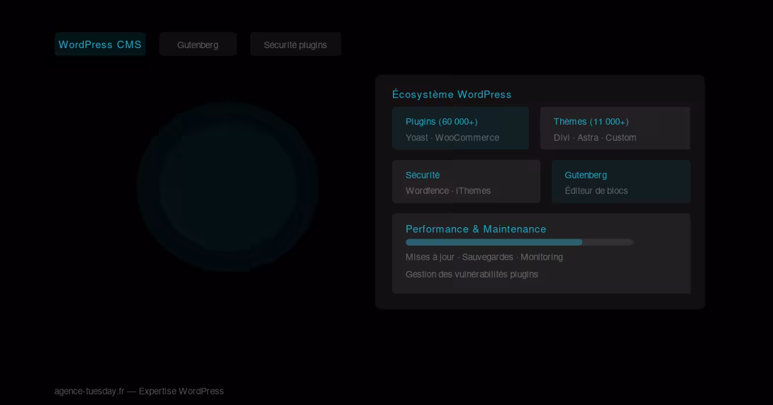This screenshot has width=773, height=405.
Task: Click the large dark circular graphic
Action: point(227,187)
